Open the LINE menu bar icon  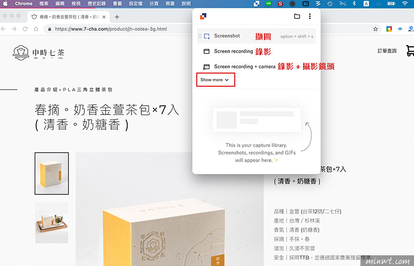click(x=268, y=3)
